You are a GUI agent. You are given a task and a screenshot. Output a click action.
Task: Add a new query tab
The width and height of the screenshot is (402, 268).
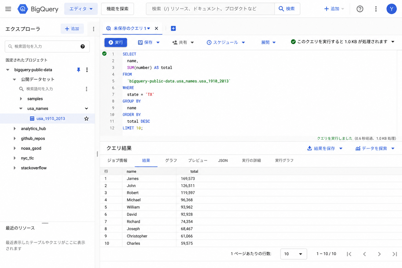click(x=173, y=29)
